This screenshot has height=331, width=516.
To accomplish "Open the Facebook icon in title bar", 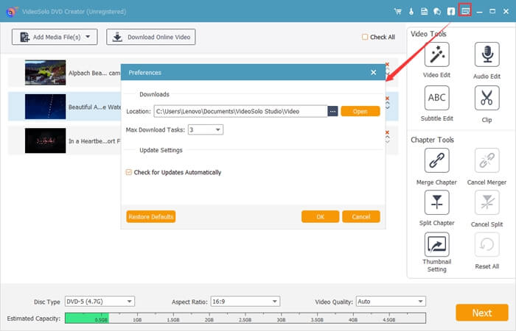I will (x=451, y=12).
